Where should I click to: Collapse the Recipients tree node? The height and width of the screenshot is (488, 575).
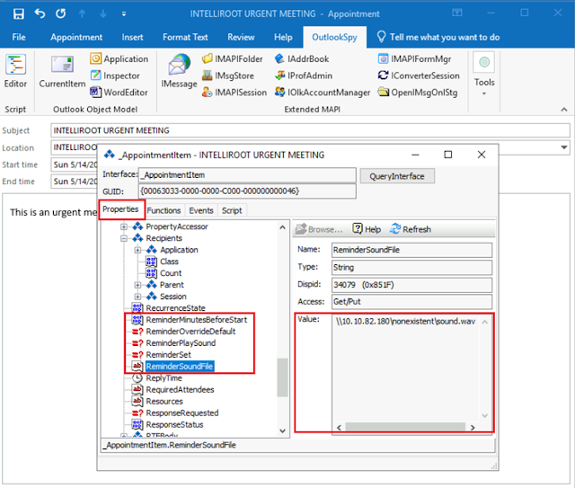point(124,238)
